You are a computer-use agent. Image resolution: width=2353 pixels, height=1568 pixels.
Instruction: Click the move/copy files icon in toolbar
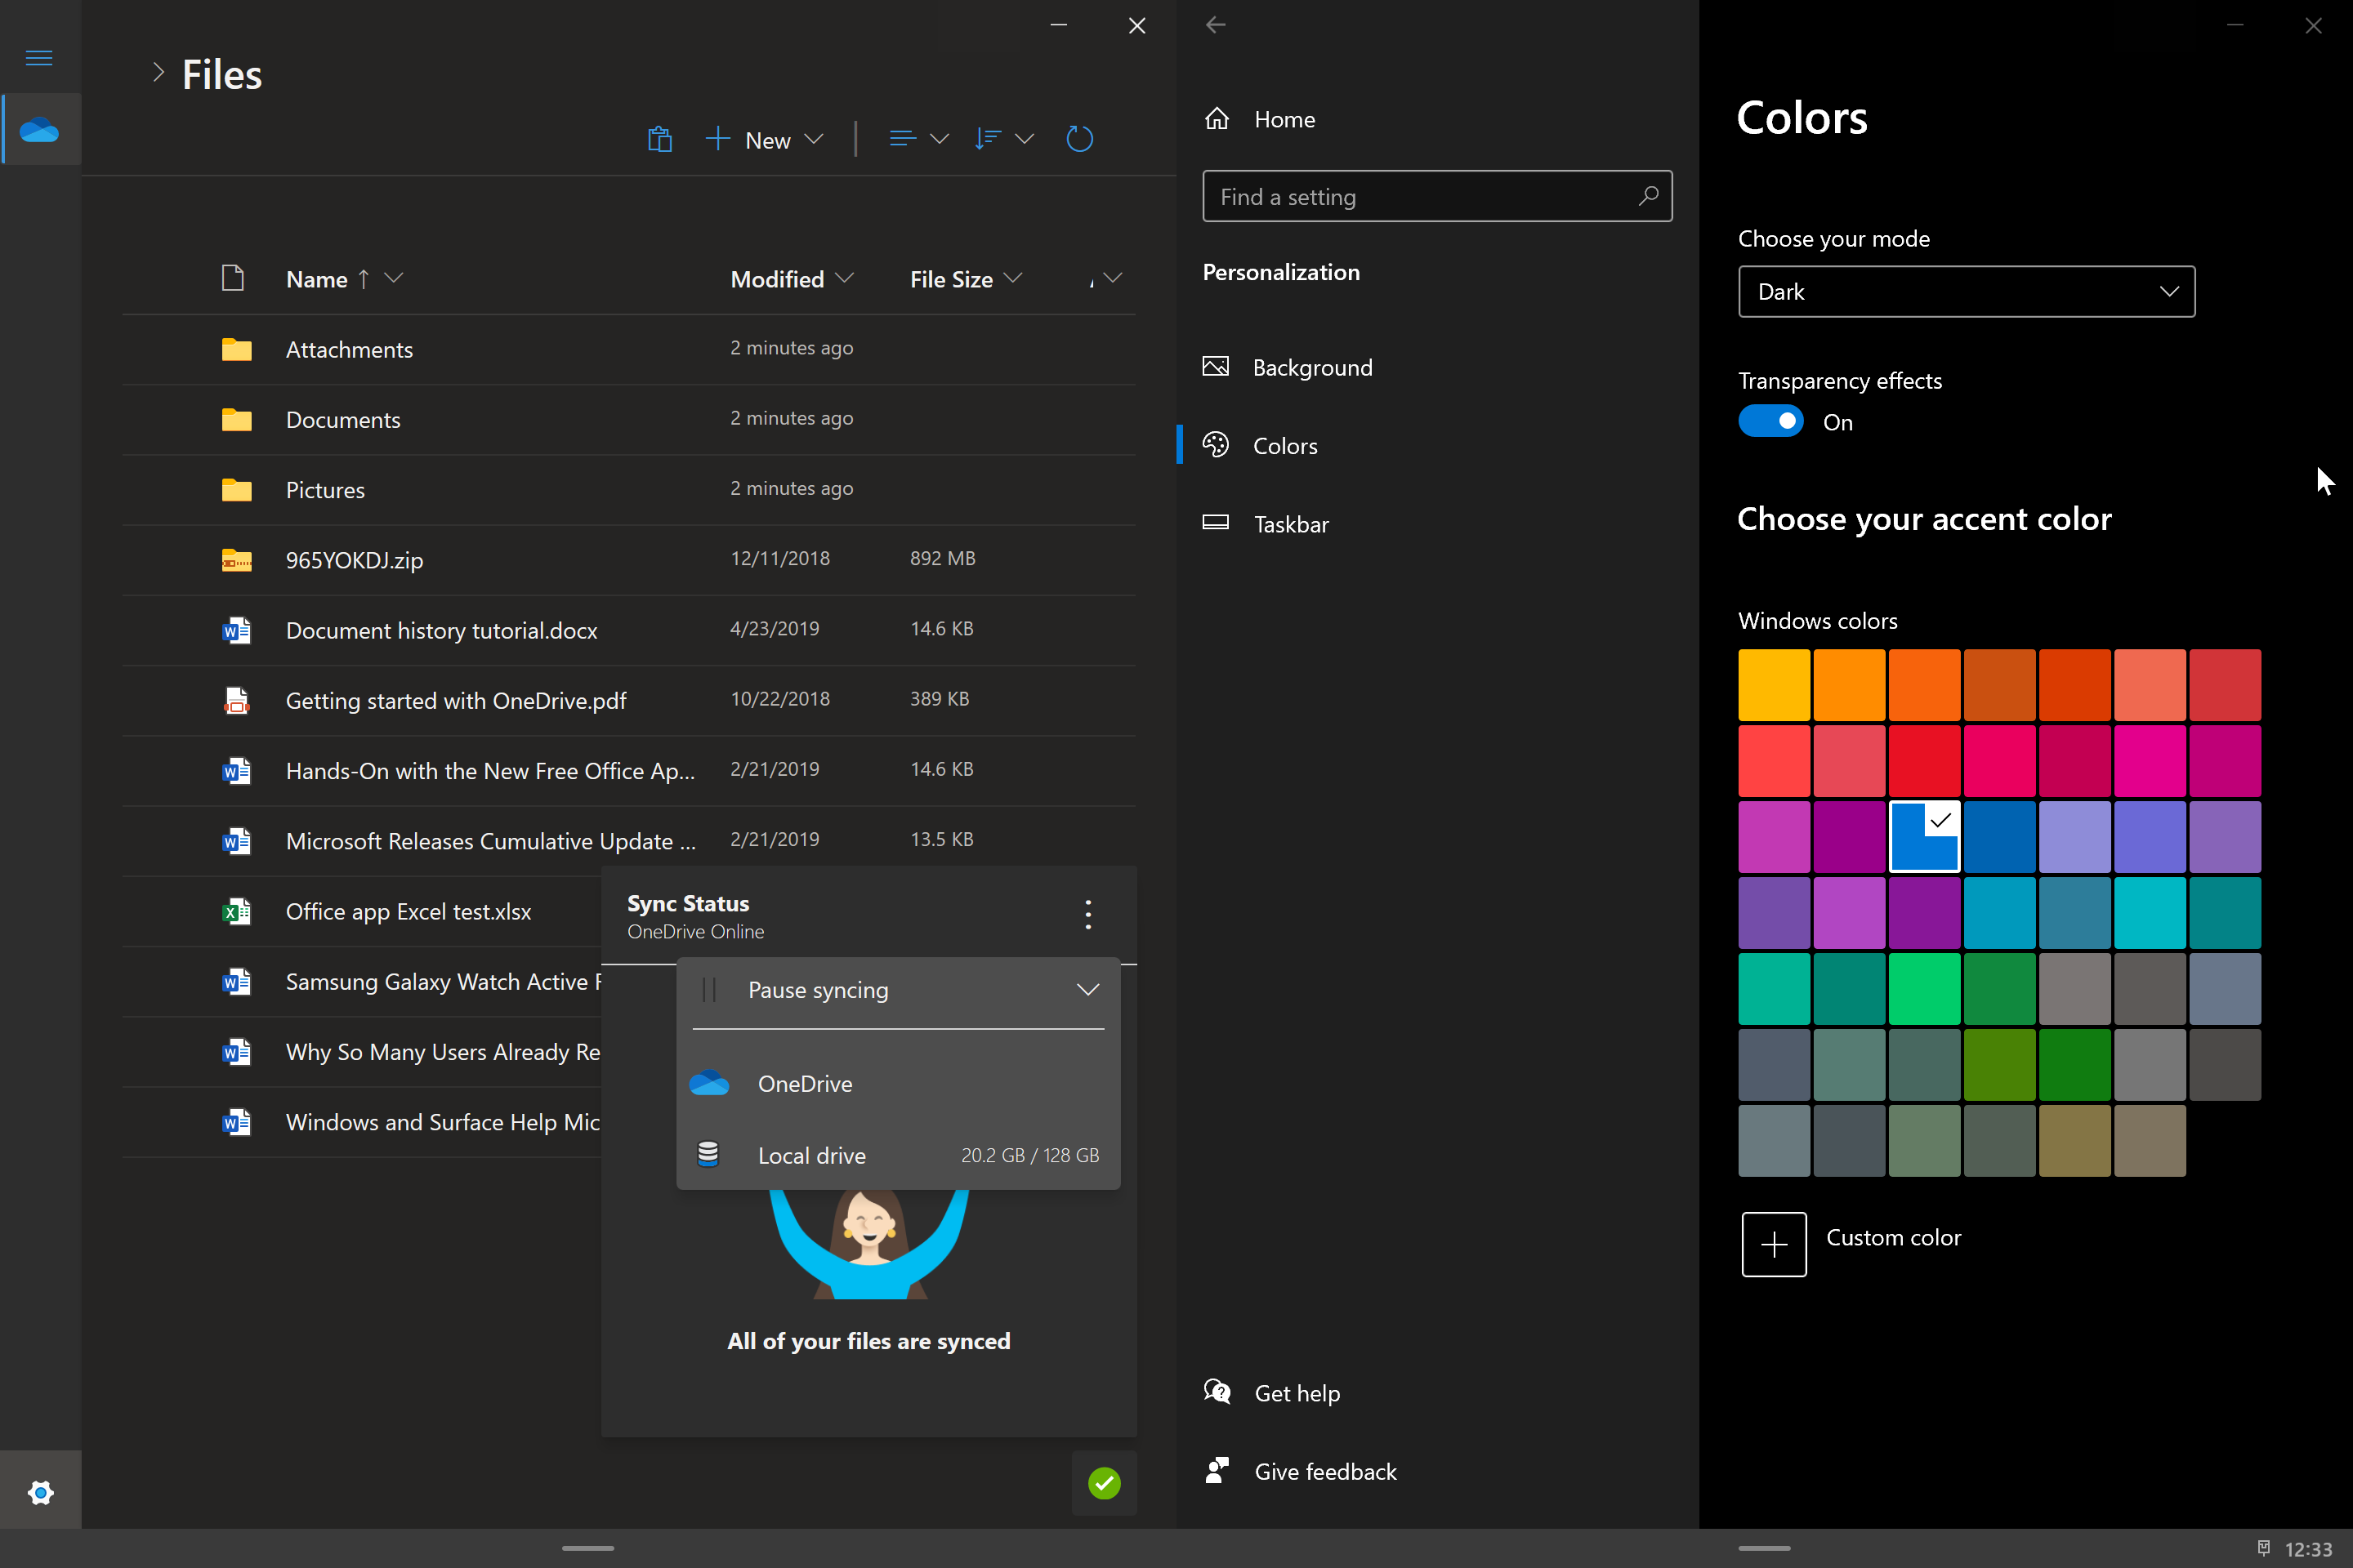click(659, 140)
